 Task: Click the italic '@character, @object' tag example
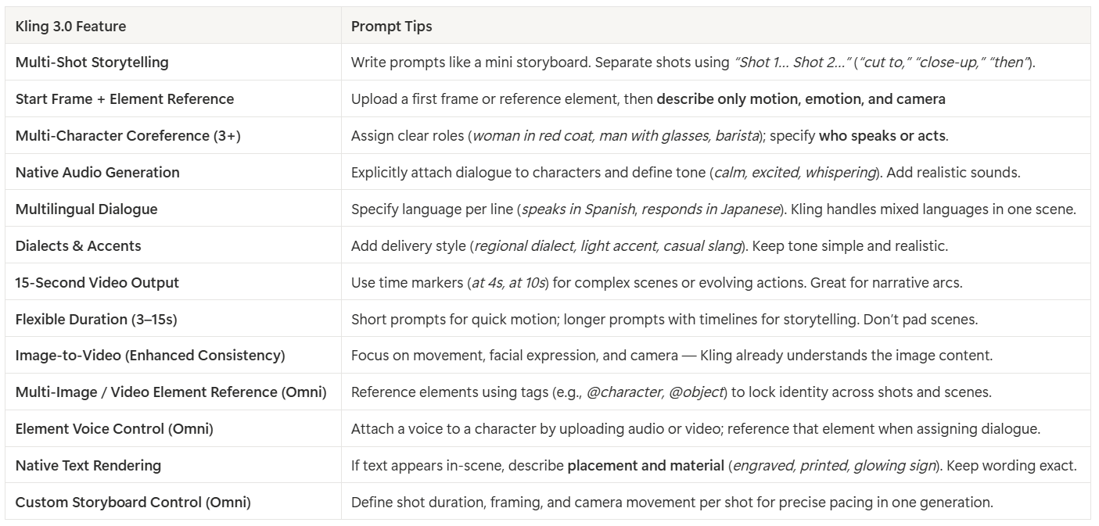(655, 392)
